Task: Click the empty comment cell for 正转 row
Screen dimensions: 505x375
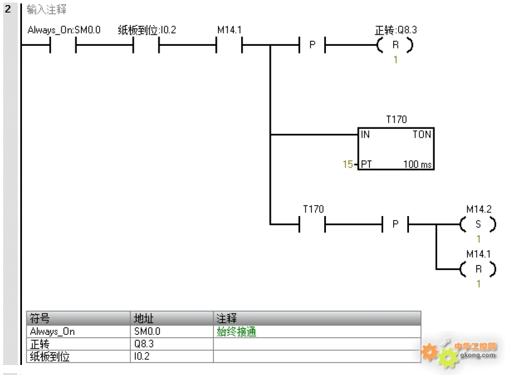Action: coord(317,344)
